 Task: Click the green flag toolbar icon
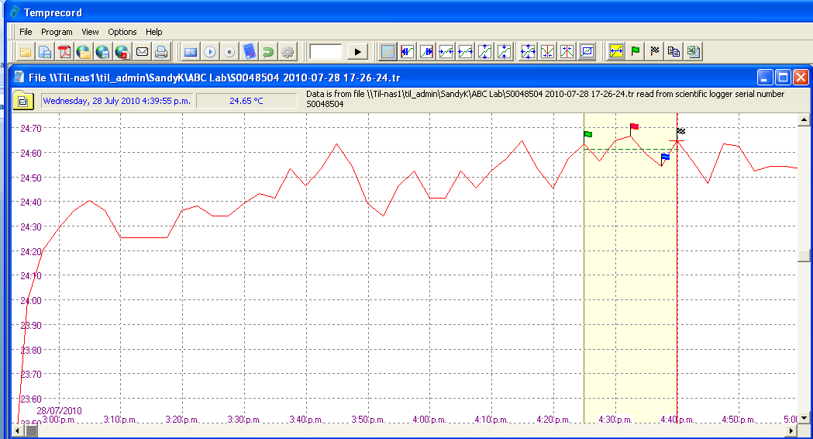[636, 52]
